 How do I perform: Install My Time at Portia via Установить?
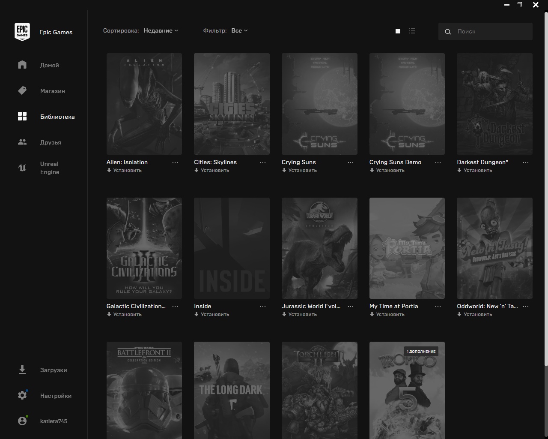387,314
